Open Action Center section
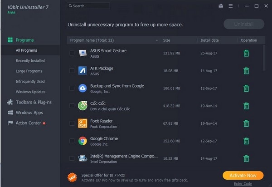Image resolution: width=272 pixels, height=187 pixels. [29, 123]
